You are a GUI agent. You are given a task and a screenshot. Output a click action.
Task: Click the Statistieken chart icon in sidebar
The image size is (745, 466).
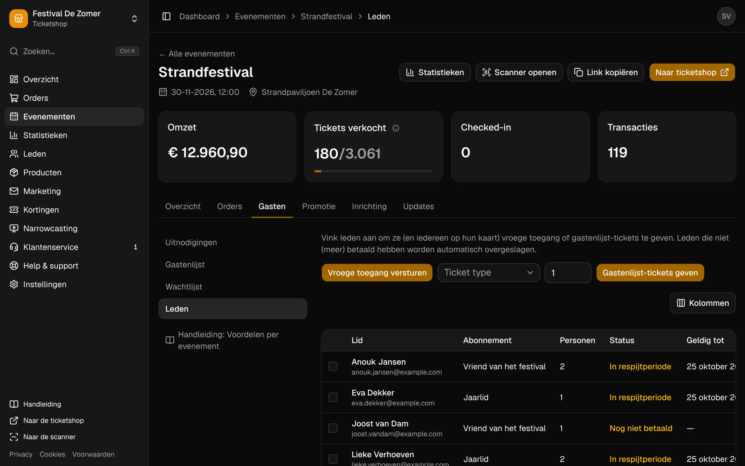pyautogui.click(x=14, y=135)
